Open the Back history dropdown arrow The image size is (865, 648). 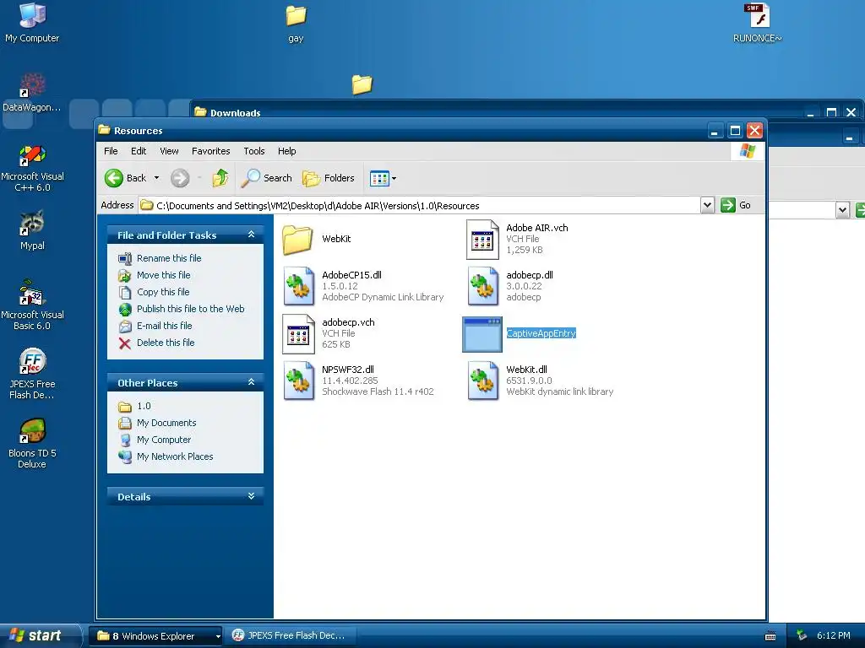click(x=156, y=178)
